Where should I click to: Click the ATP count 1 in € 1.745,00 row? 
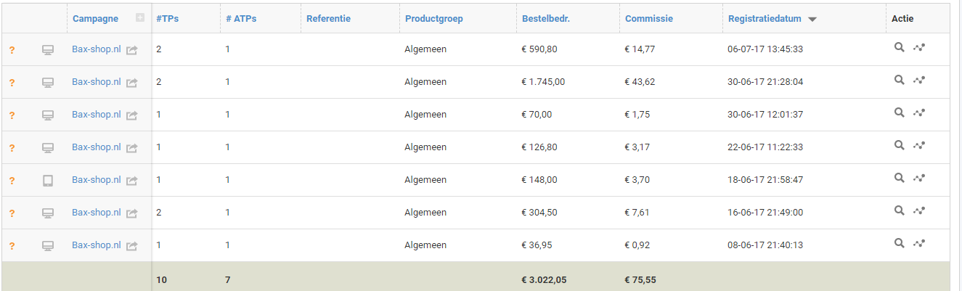227,82
